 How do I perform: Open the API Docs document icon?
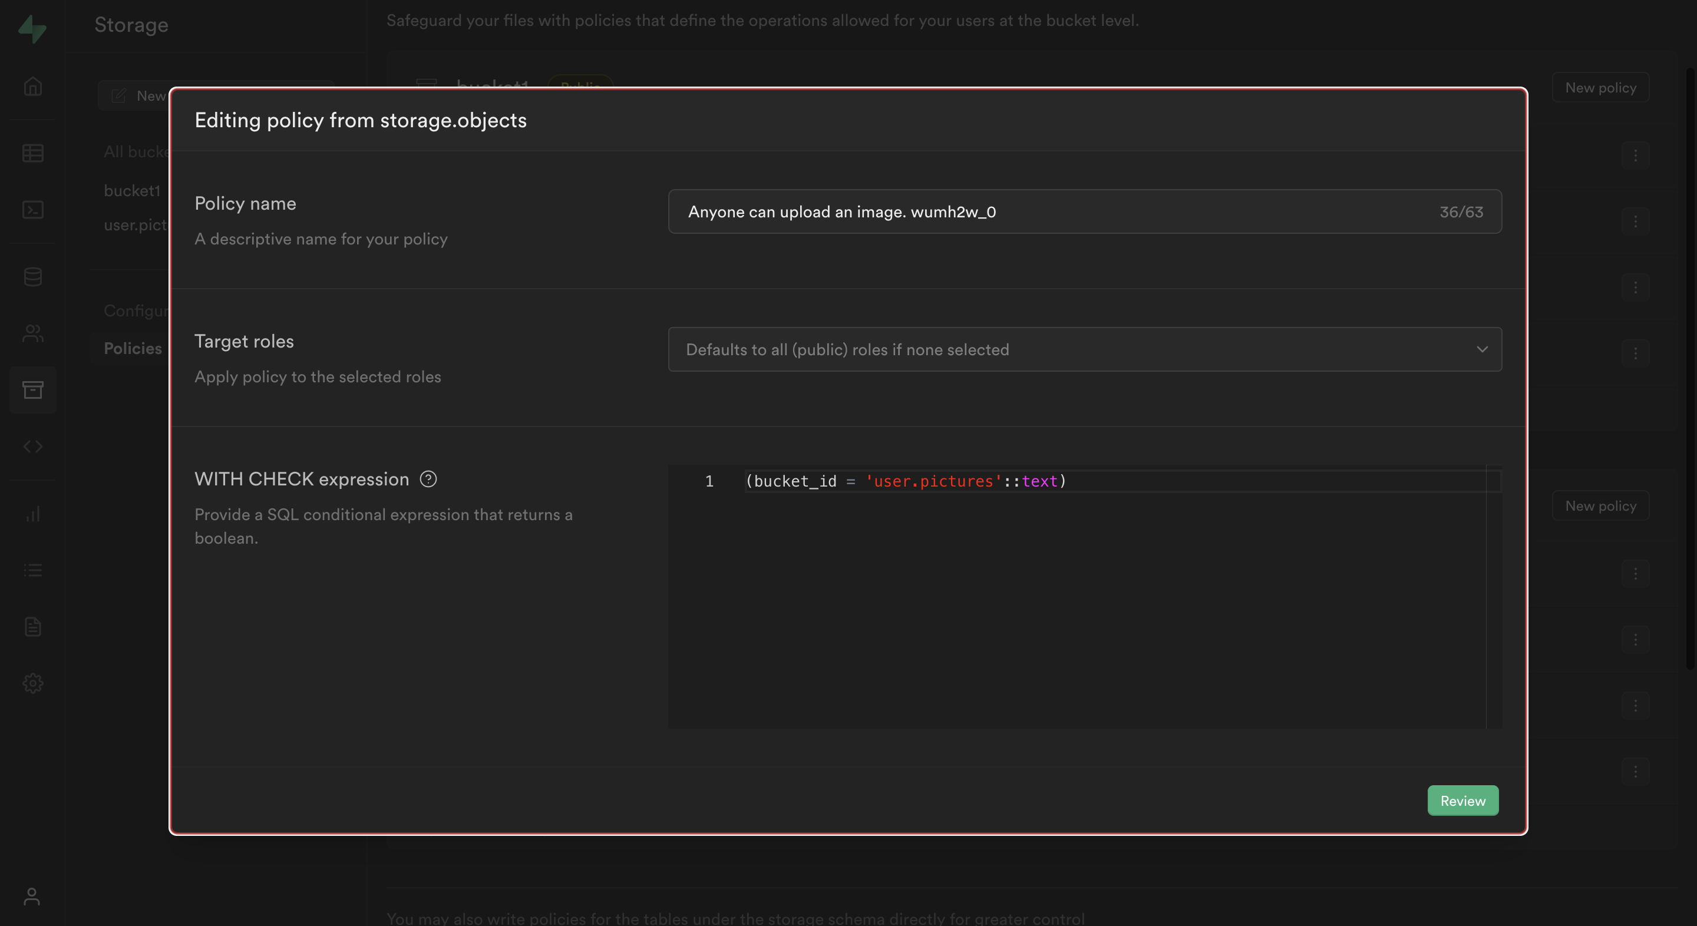[x=33, y=626]
